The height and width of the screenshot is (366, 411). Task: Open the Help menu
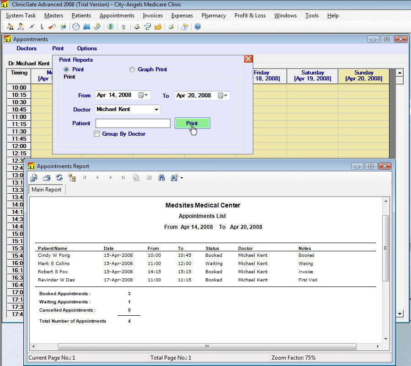pyautogui.click(x=333, y=16)
